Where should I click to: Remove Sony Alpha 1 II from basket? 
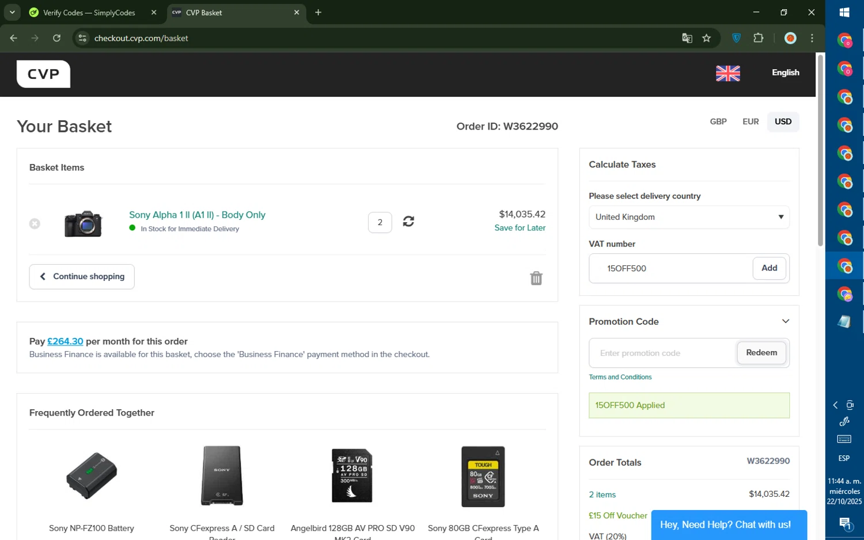click(x=35, y=223)
